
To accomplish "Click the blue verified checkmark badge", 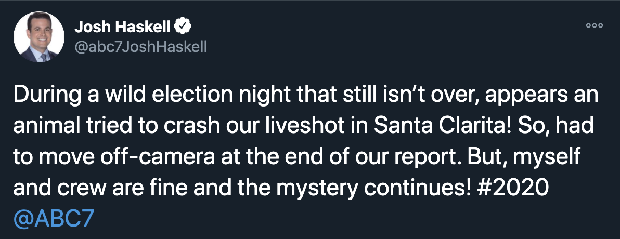I will point(184,27).
